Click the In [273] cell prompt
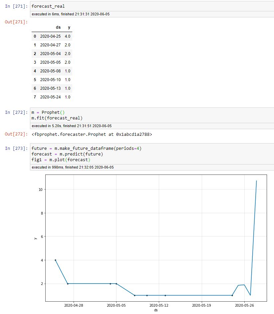The height and width of the screenshot is (314, 274). click(14, 148)
